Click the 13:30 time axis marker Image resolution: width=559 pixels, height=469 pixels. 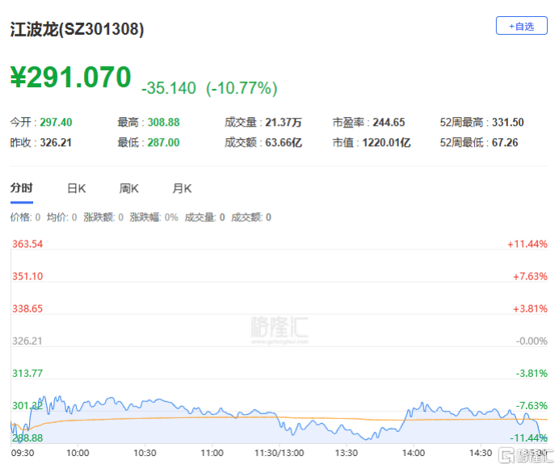tap(347, 453)
